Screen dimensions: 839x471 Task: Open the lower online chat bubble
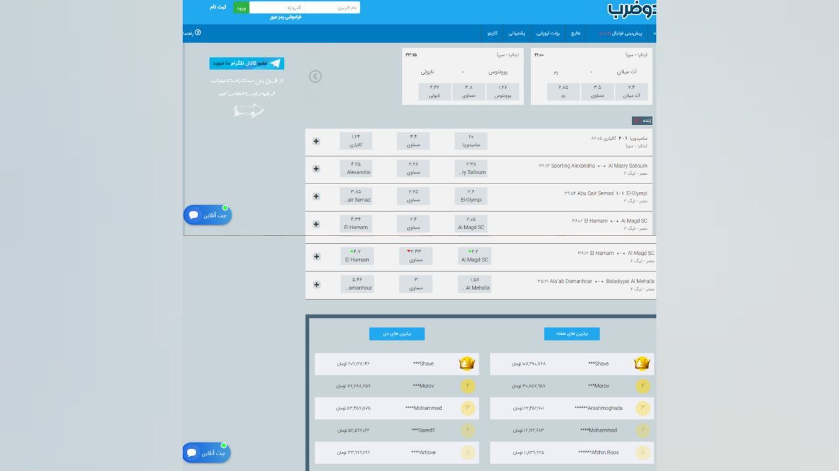[x=206, y=453]
